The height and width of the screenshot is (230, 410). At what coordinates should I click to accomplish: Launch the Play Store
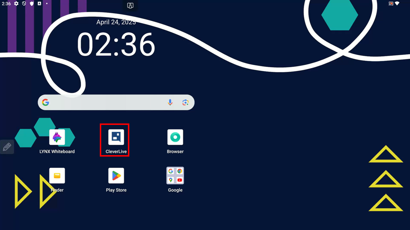(116, 176)
